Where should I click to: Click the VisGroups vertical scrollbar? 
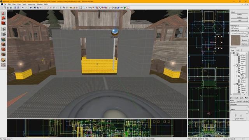coord(247,73)
